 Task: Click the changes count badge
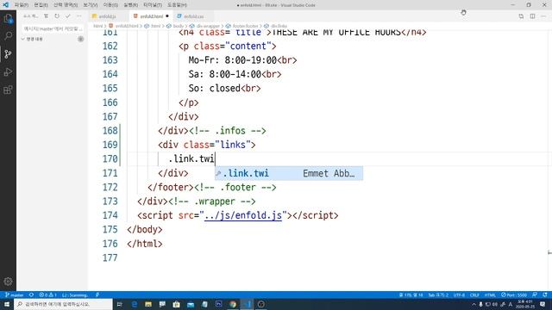coord(80,39)
